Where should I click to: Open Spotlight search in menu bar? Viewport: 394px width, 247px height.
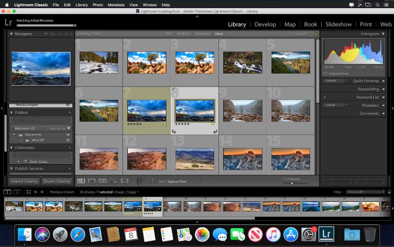point(378,5)
